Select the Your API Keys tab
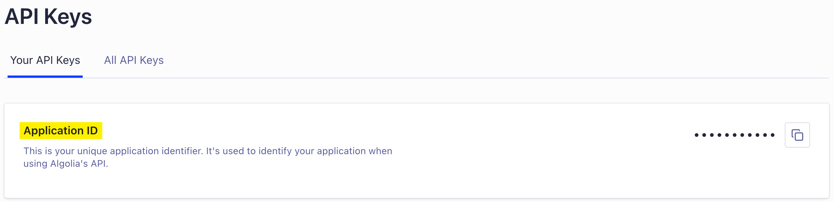 pyautogui.click(x=45, y=60)
